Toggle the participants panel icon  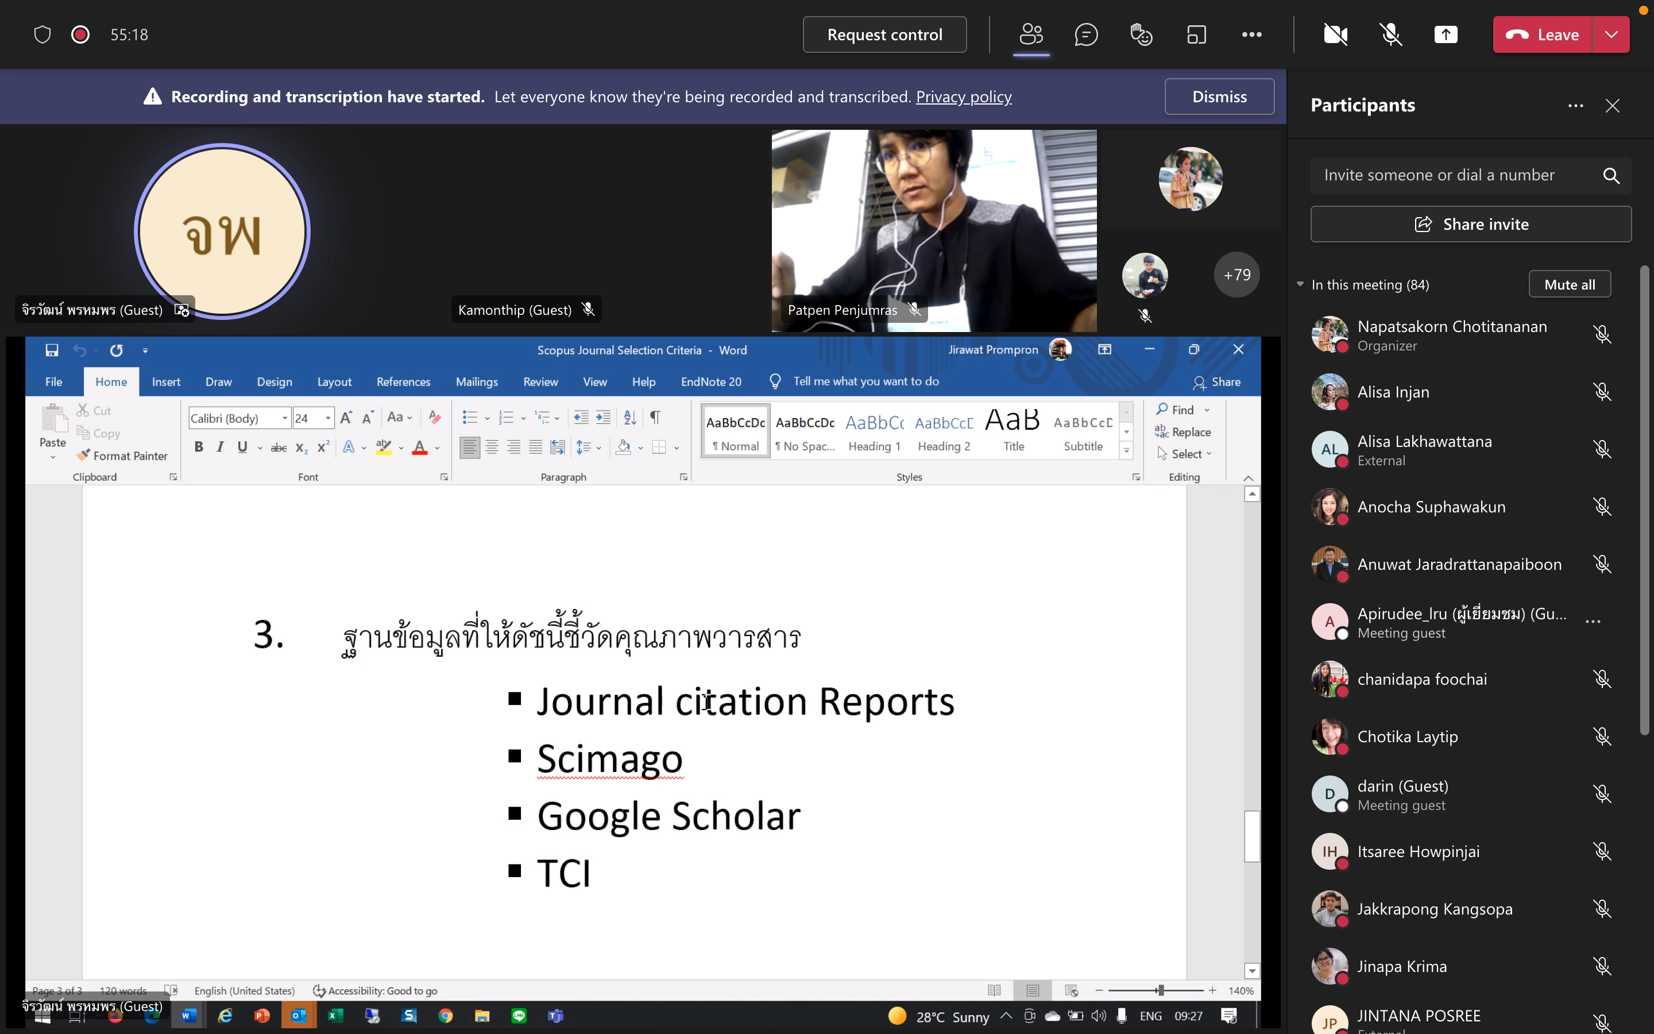pyautogui.click(x=1031, y=35)
